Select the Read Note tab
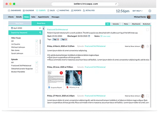 click(x=42, y=23)
